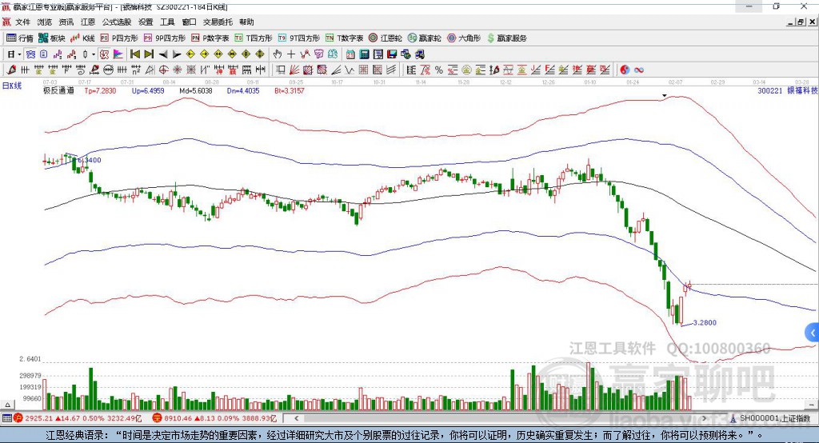The height and width of the screenshot is (443, 819).
Task: Select the crosshair cursor tool
Action: (291, 54)
